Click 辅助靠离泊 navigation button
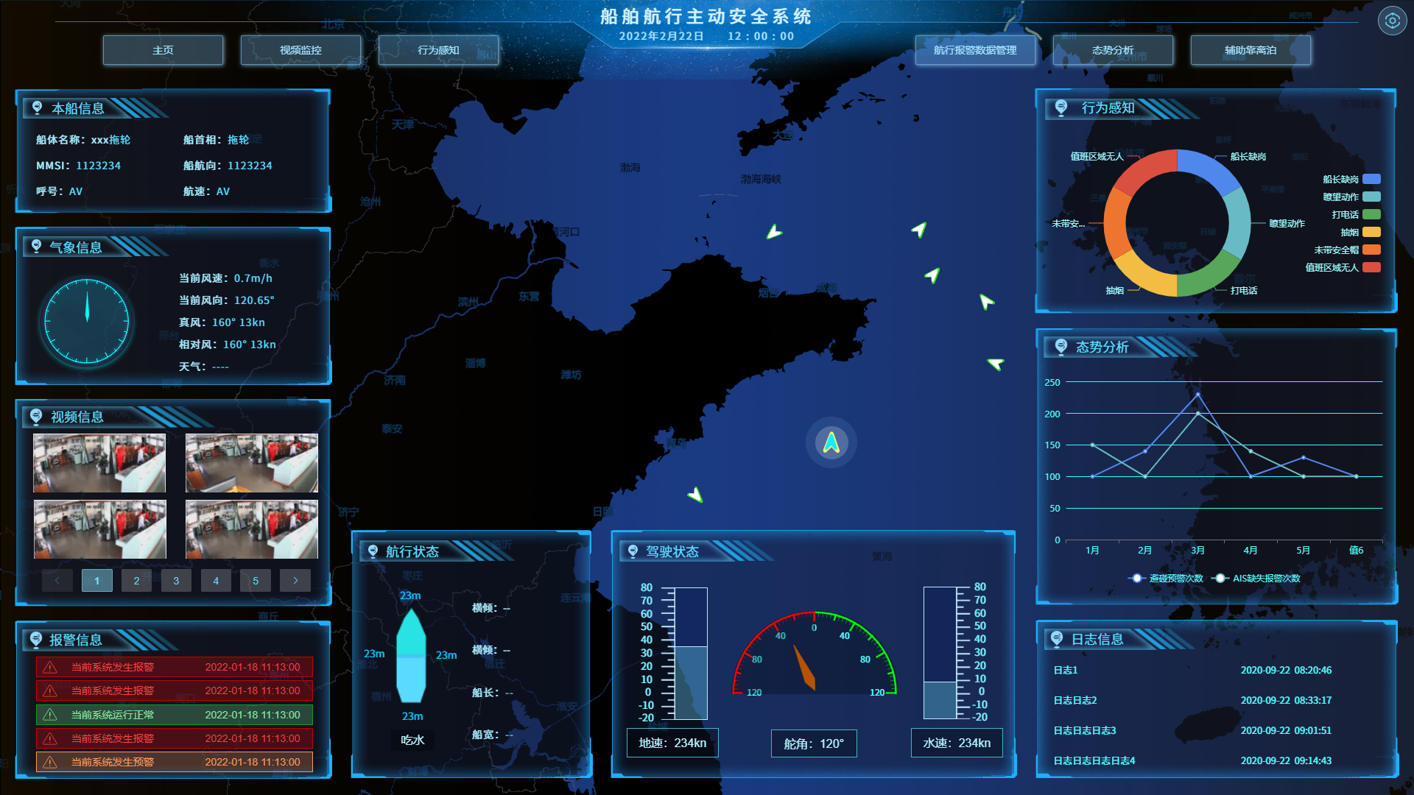This screenshot has height=795, width=1414. [x=1250, y=50]
